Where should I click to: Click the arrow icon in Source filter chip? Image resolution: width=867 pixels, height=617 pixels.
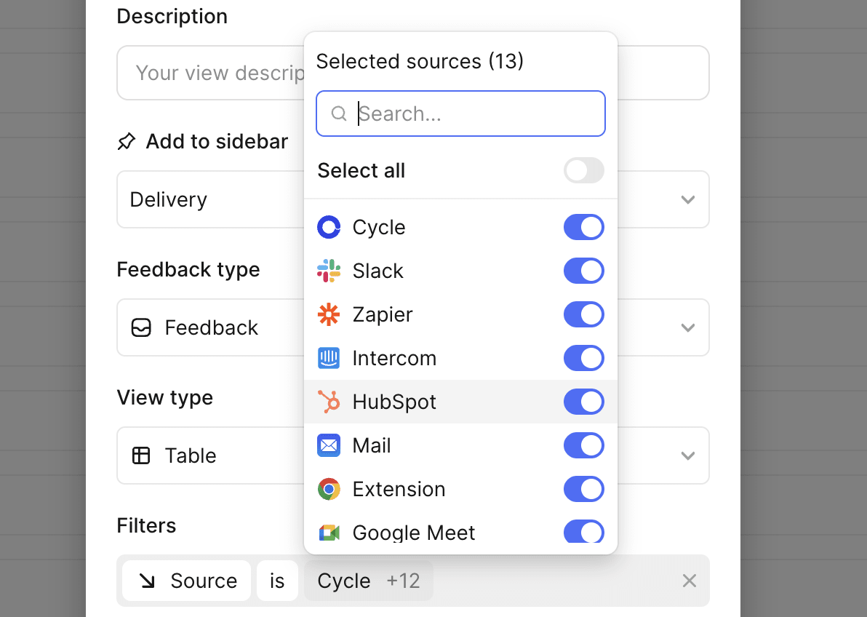tap(147, 581)
